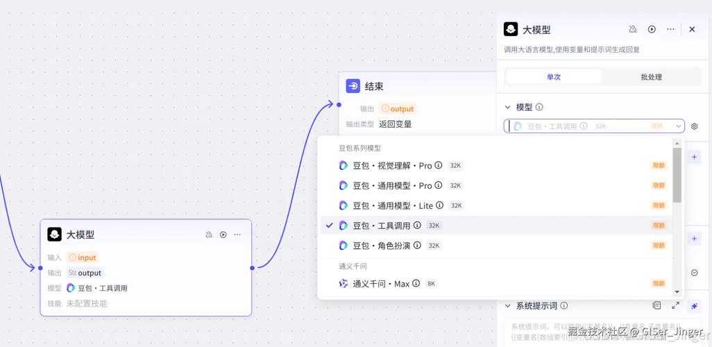Click the 32K tag on 豆包·角色扮演 row
712x347 pixels.
[434, 245]
